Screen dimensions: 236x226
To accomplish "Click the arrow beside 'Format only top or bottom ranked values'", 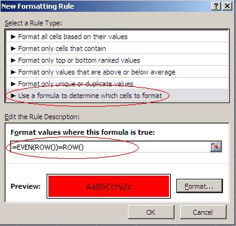I will [13, 60].
